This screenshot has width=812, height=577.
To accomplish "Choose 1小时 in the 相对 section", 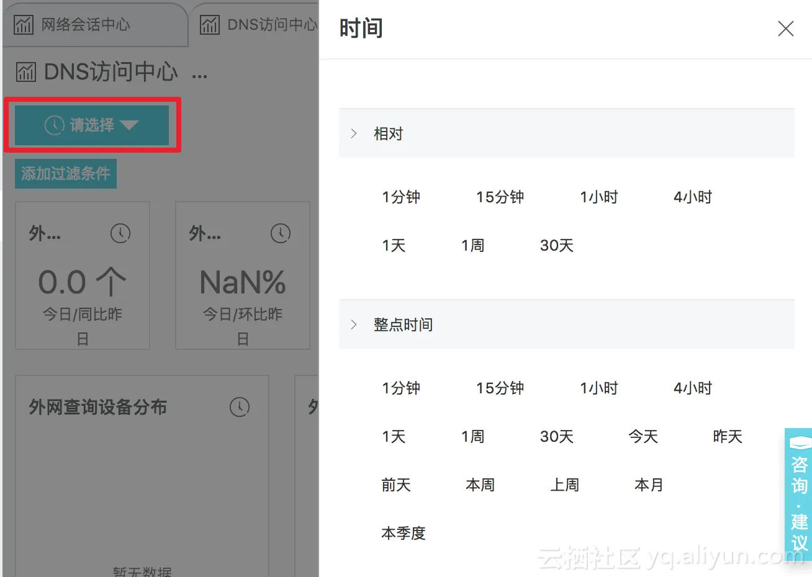I will click(599, 197).
